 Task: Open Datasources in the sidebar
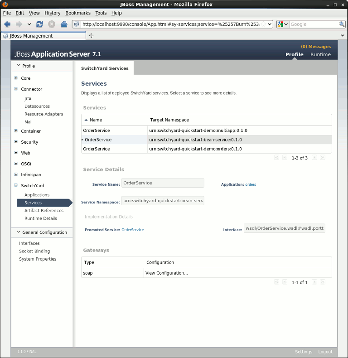click(x=37, y=106)
